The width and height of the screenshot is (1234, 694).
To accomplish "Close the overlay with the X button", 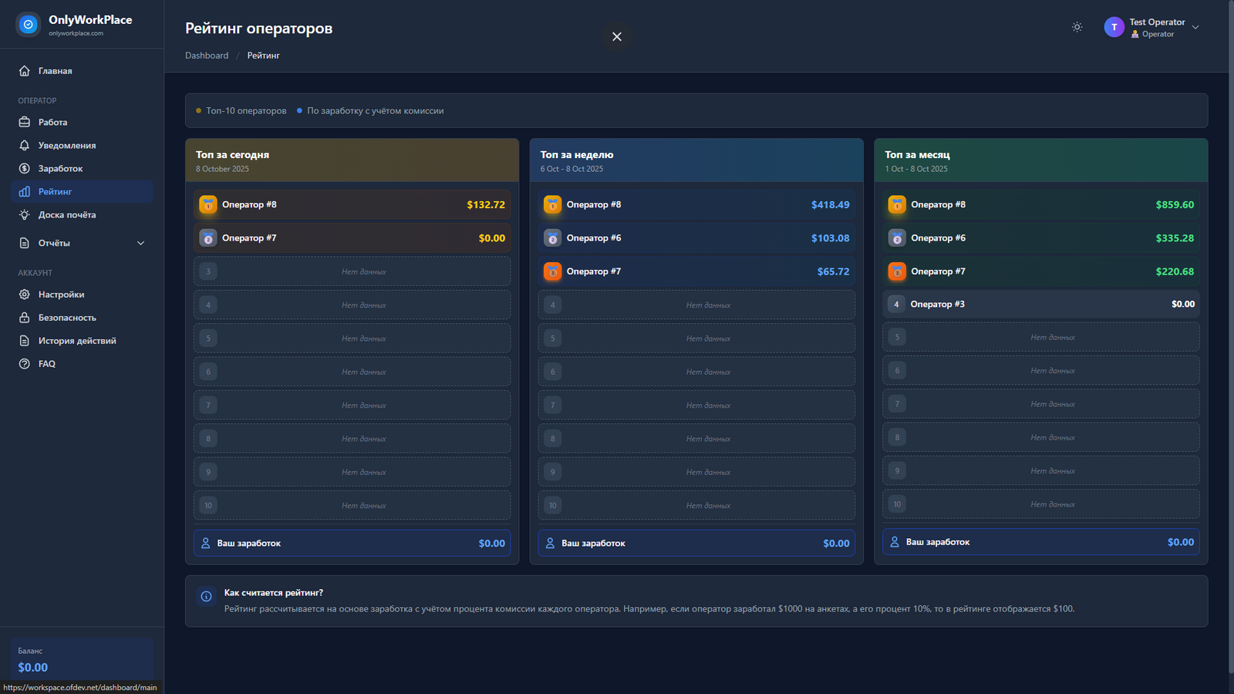I will tap(616, 37).
